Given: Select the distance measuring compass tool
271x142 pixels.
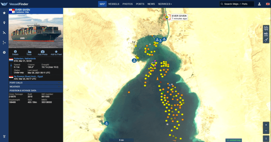Looking at the screenshot, I should tap(266, 40).
